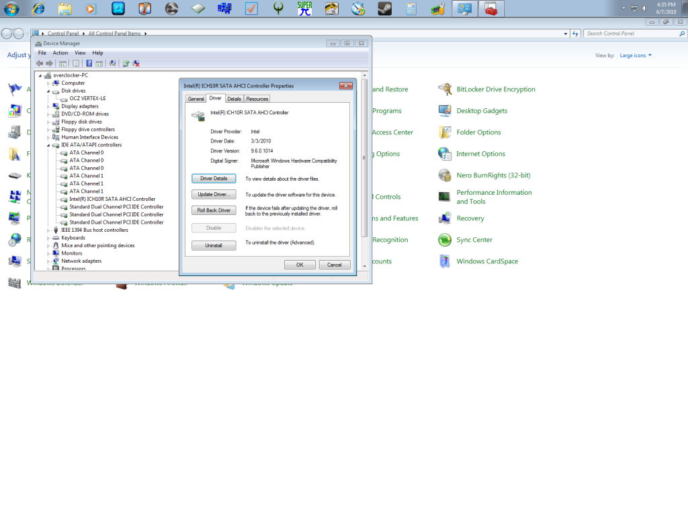Expand the DVD/CD-ROM drives node
This screenshot has height=516, width=688.
click(48, 114)
